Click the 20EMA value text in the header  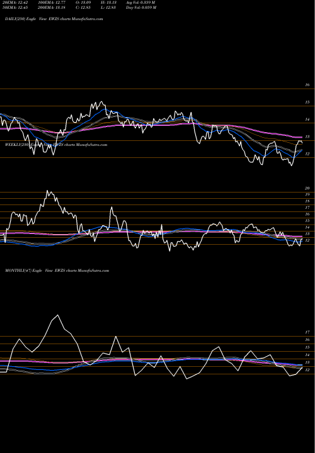[14, 3]
